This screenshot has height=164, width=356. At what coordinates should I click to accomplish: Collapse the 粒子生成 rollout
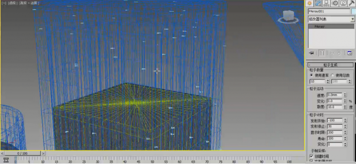(x=330, y=65)
